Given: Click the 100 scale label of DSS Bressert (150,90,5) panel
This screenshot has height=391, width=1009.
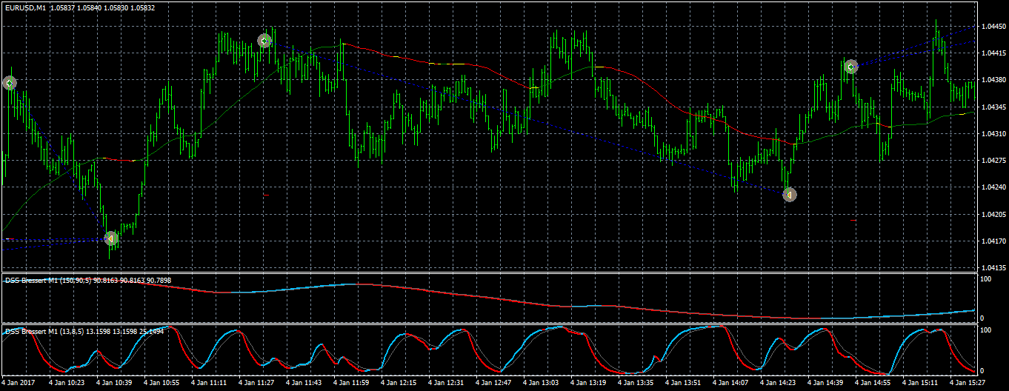Looking at the screenshot, I should point(986,279).
